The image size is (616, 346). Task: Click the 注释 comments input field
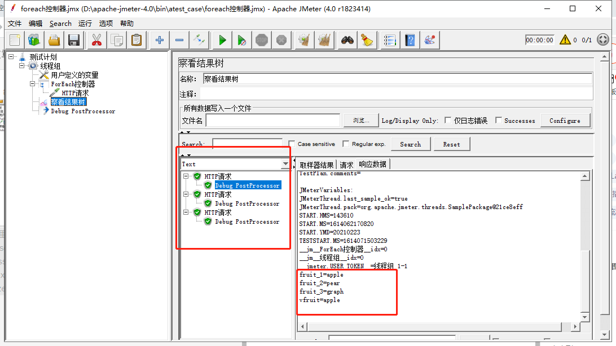tap(396, 94)
